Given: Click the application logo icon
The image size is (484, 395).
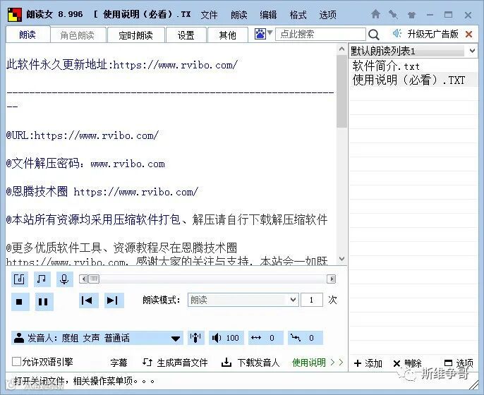Looking at the screenshot, I should 15,15.
